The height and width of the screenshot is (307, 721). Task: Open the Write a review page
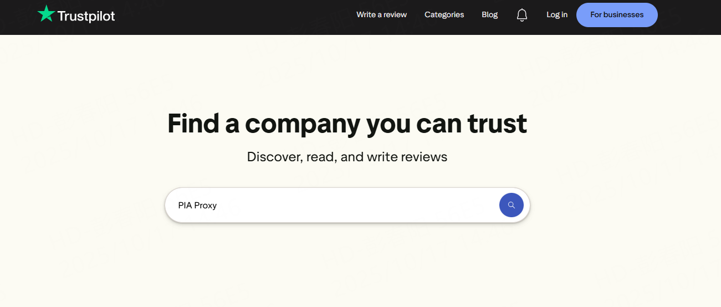381,15
